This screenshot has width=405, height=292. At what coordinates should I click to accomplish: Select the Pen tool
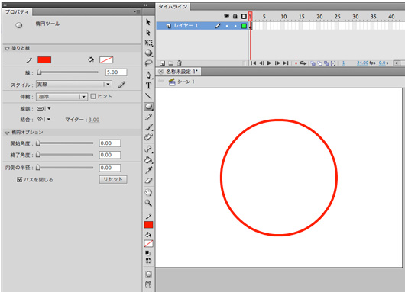[148, 75]
